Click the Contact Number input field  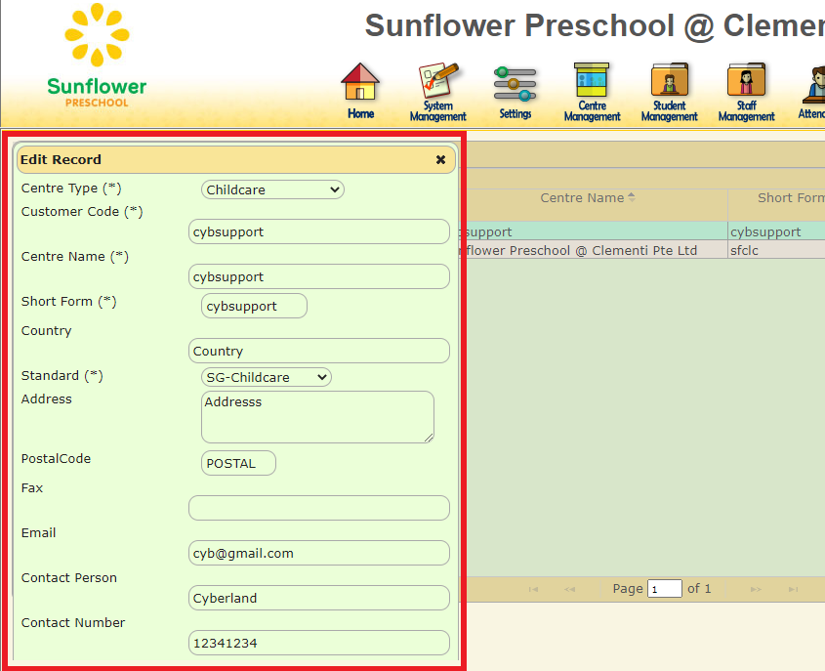click(x=319, y=643)
